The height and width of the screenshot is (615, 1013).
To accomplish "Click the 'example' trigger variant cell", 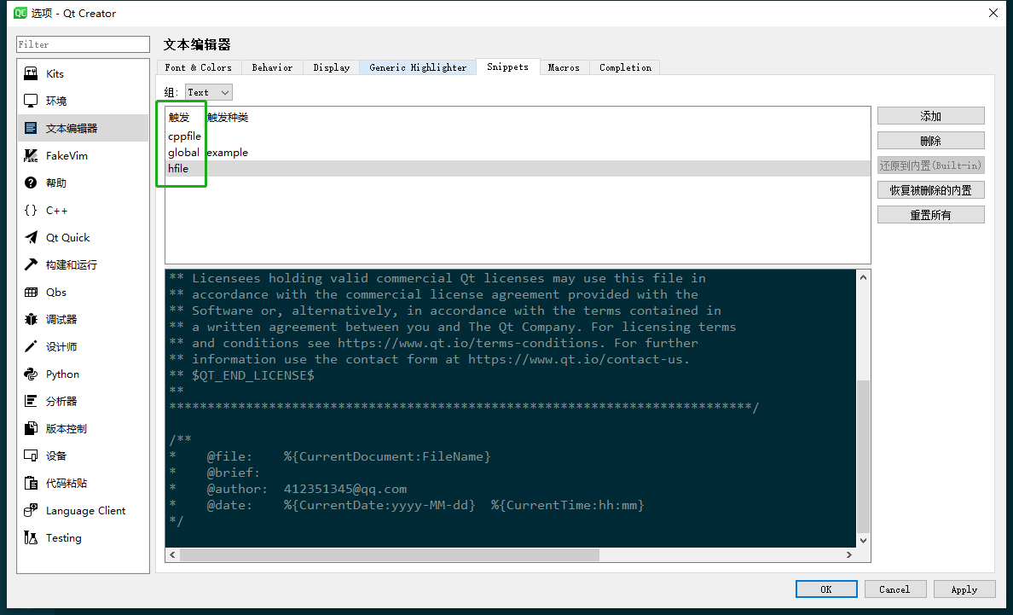I will (228, 153).
